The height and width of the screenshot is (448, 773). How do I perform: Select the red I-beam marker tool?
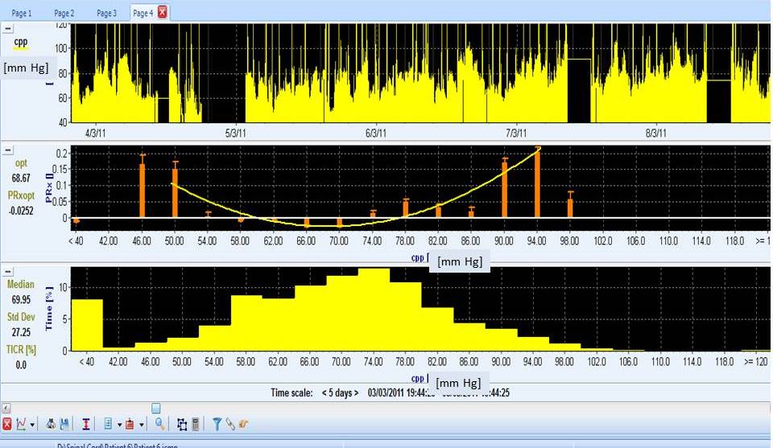coord(85,424)
